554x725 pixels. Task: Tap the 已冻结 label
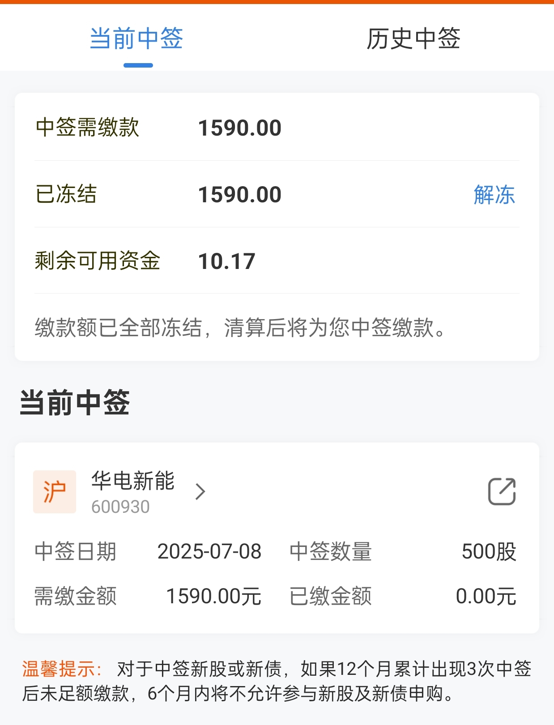click(x=66, y=194)
